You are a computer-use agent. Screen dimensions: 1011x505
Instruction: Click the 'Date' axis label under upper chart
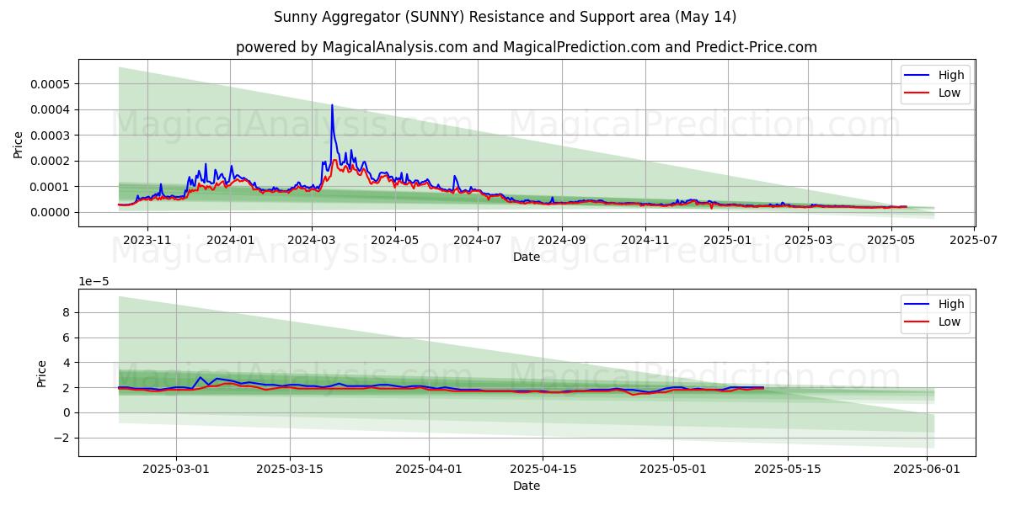coord(527,257)
